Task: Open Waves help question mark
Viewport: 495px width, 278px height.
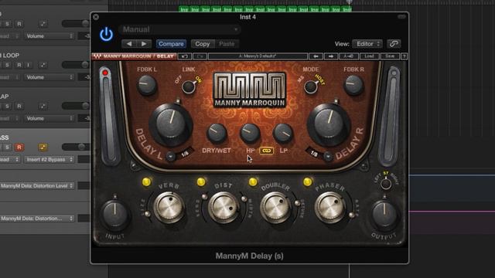Action: point(404,56)
